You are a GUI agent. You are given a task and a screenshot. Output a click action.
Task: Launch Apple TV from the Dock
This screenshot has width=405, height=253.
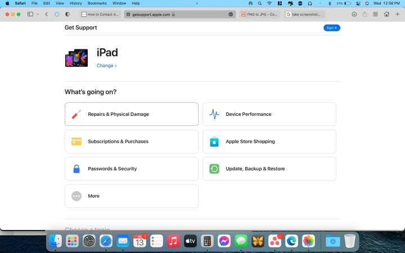click(190, 241)
